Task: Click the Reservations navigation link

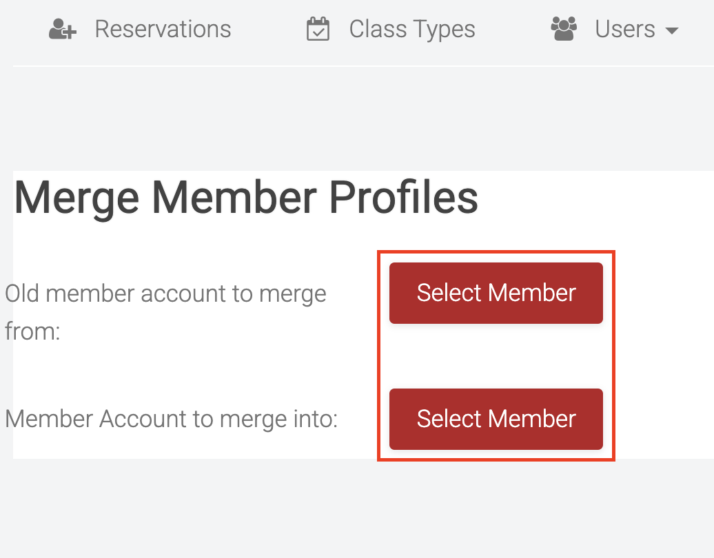Action: click(x=163, y=29)
